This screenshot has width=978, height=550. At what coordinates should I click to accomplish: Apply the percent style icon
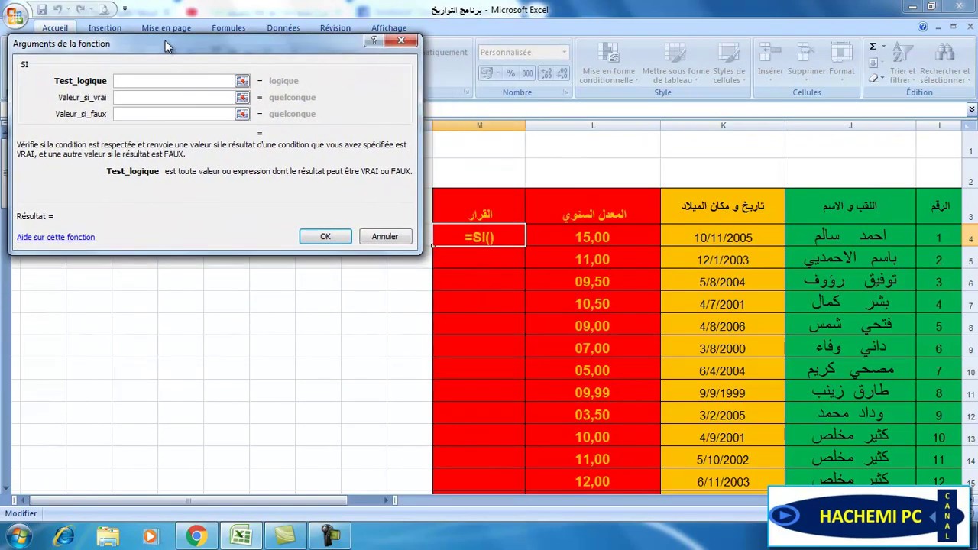[x=510, y=73]
